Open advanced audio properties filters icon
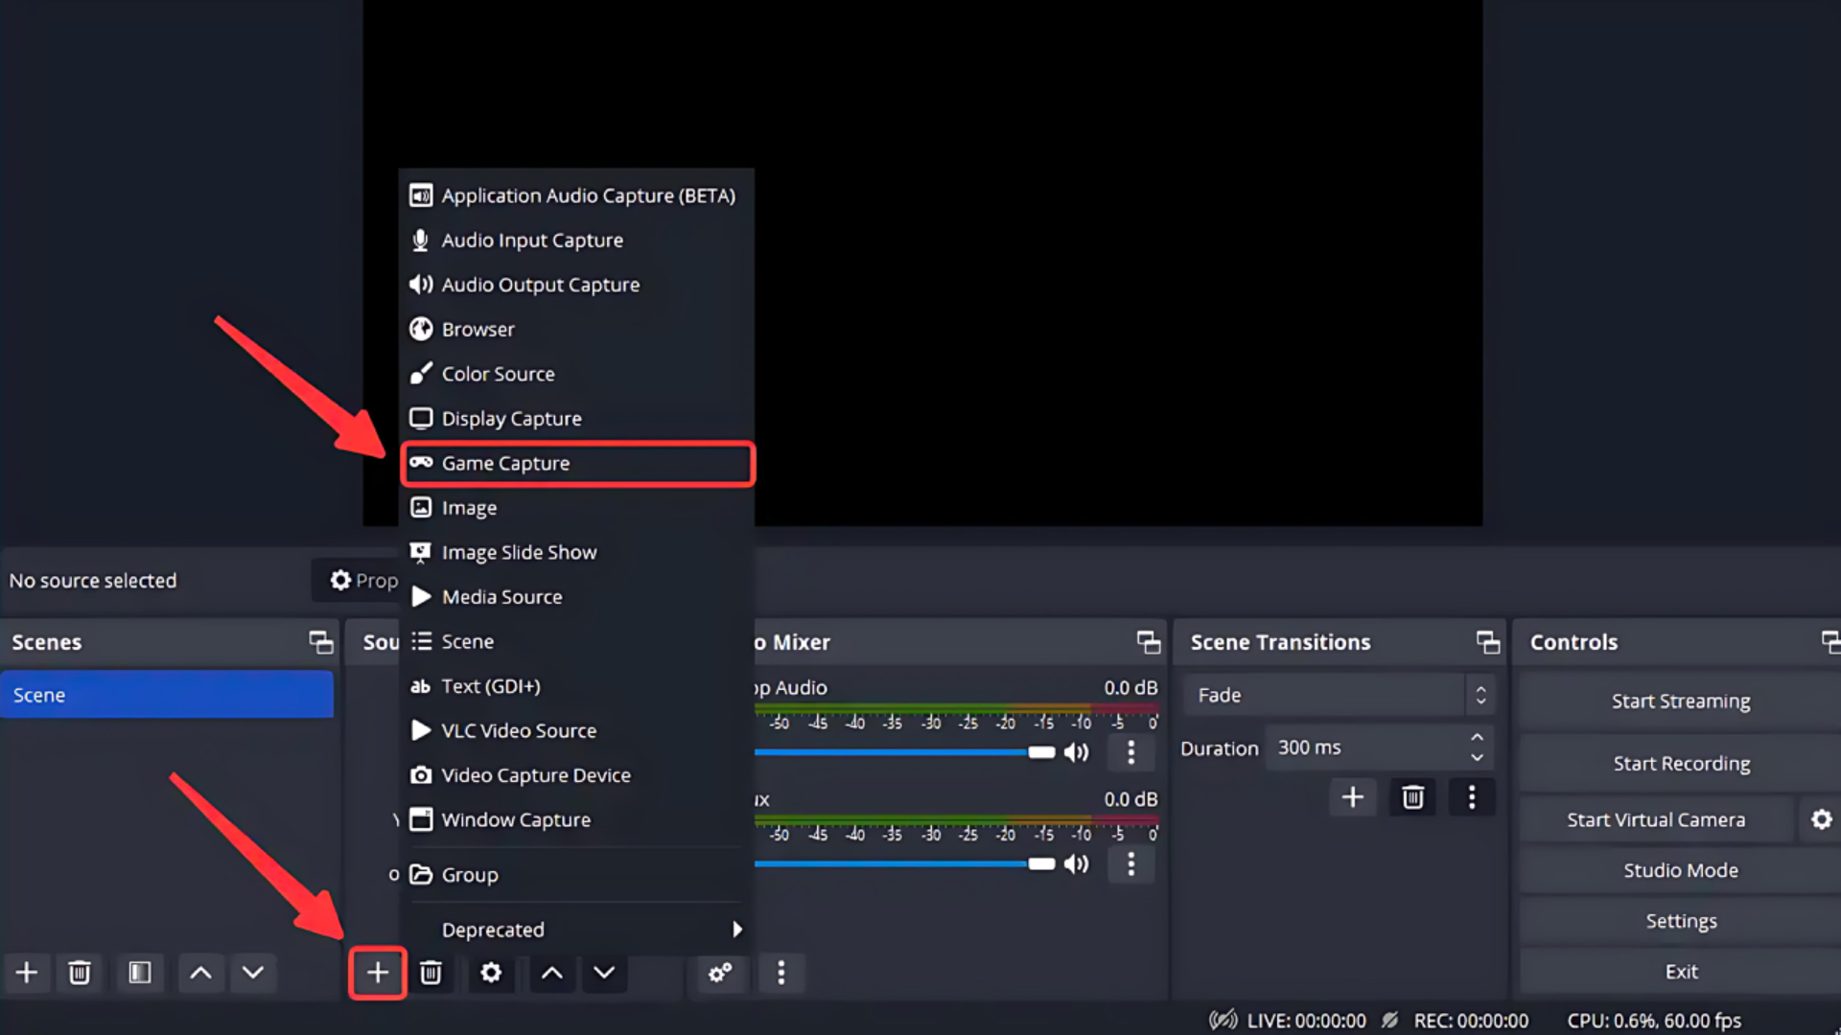This screenshot has width=1841, height=1035. (x=720, y=973)
